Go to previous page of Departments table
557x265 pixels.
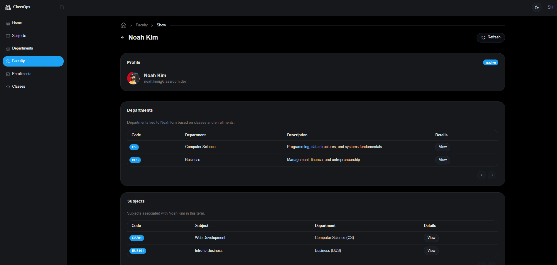(x=481, y=175)
